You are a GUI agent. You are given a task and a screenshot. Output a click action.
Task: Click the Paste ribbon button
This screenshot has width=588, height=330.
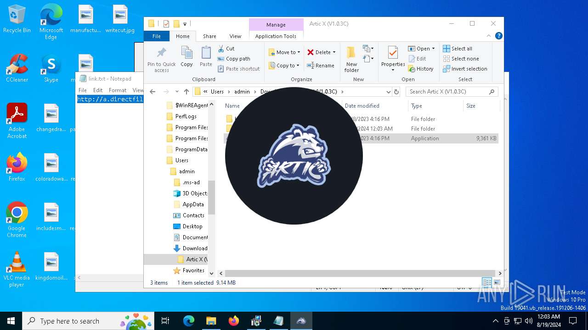tap(206, 57)
